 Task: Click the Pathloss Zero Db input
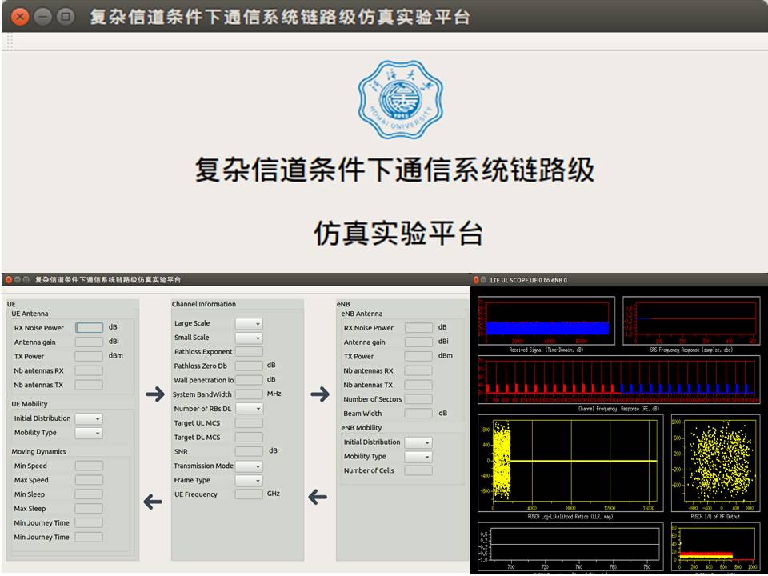[x=249, y=366]
